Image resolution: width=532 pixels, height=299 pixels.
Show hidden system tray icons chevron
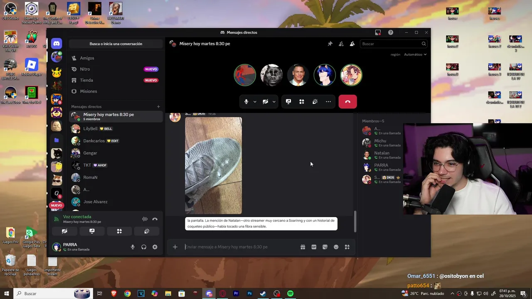453,294
